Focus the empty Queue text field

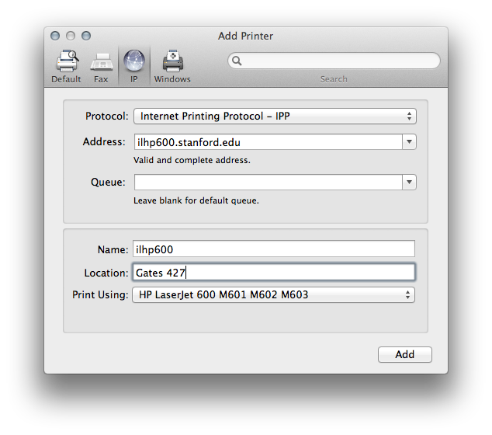(x=267, y=183)
